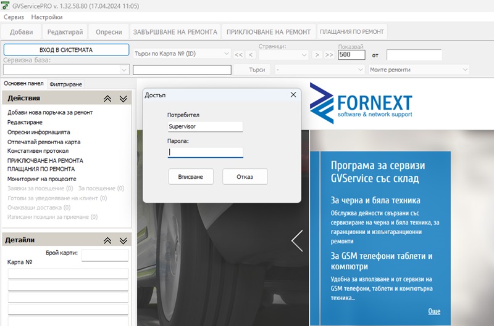Click Очакващи доставка (0)

(x=39, y=208)
